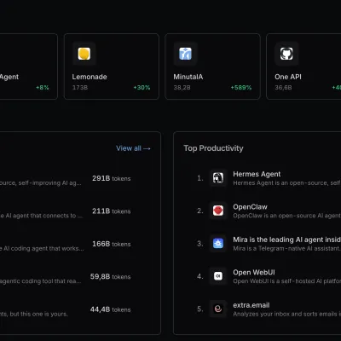The width and height of the screenshot is (341, 341).
Task: Open the Lemonade app icon
Action: (84, 54)
